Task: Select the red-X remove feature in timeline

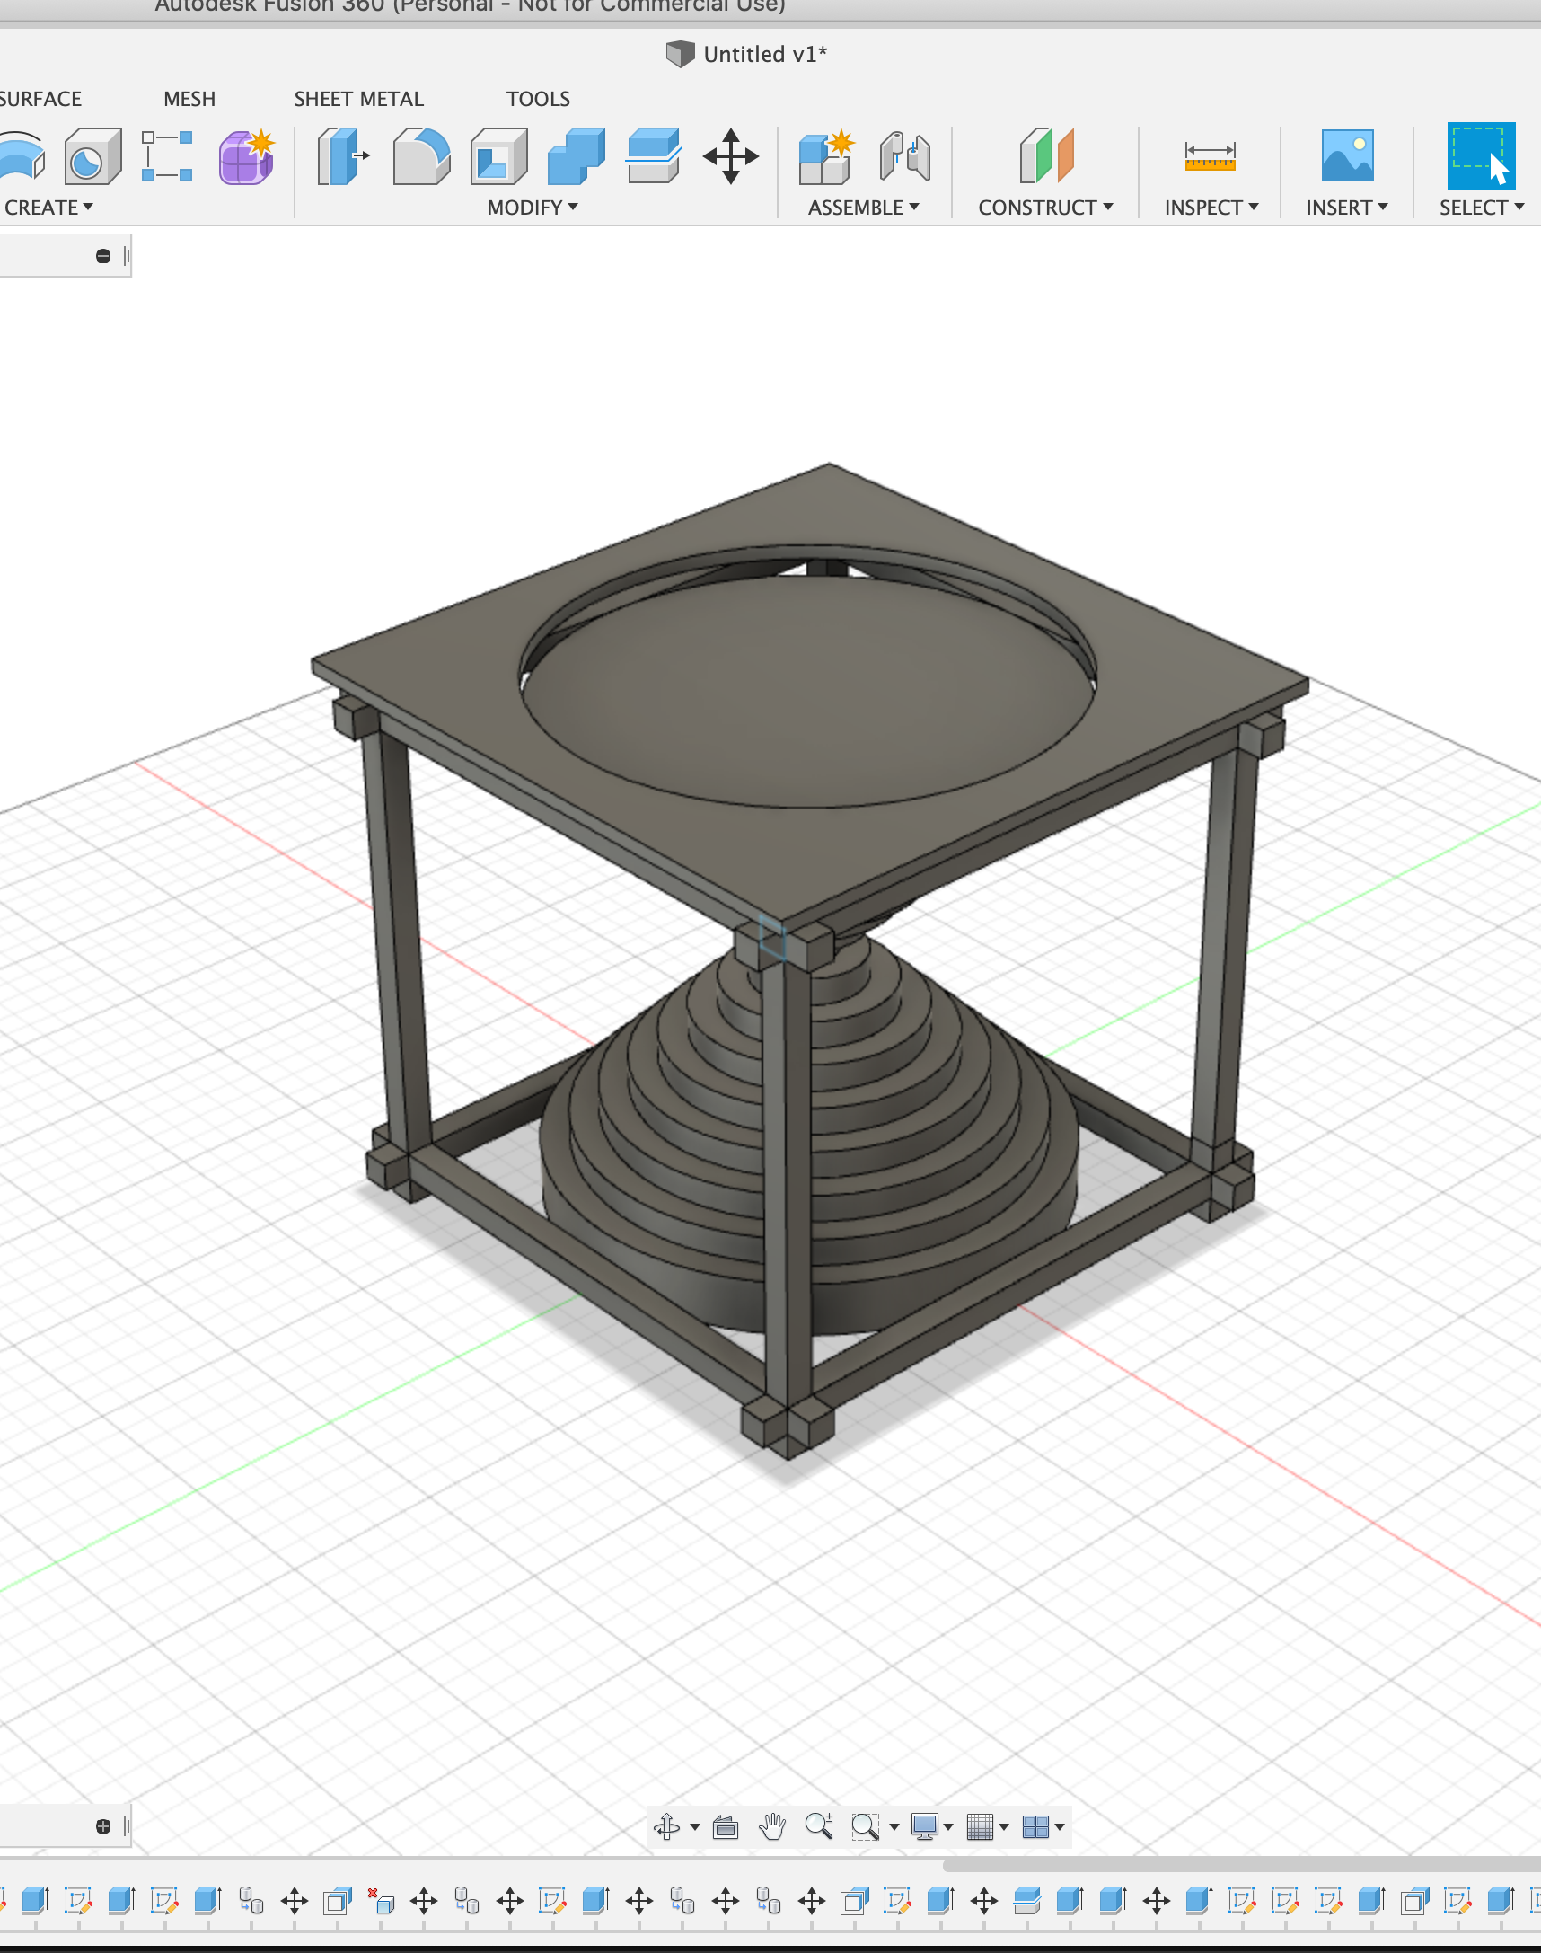Action: pos(380,1901)
